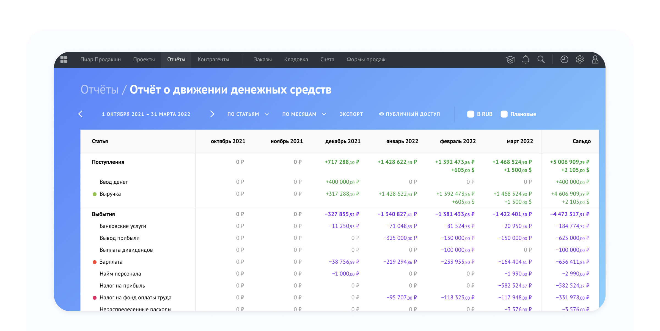Open the time tracking clock icon

point(564,59)
